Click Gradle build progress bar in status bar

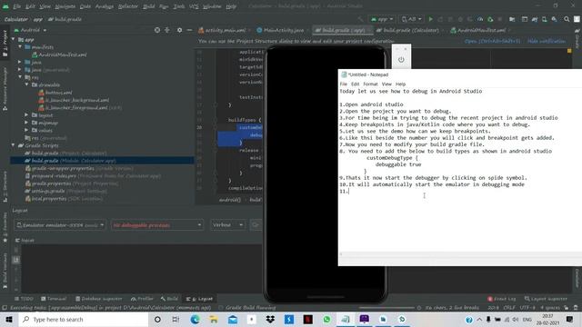386,308
